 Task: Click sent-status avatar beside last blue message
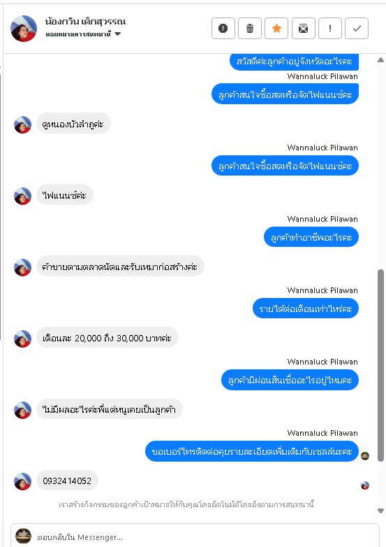pos(365,456)
